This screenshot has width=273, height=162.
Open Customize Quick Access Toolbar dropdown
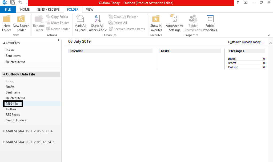(x=26, y=3)
